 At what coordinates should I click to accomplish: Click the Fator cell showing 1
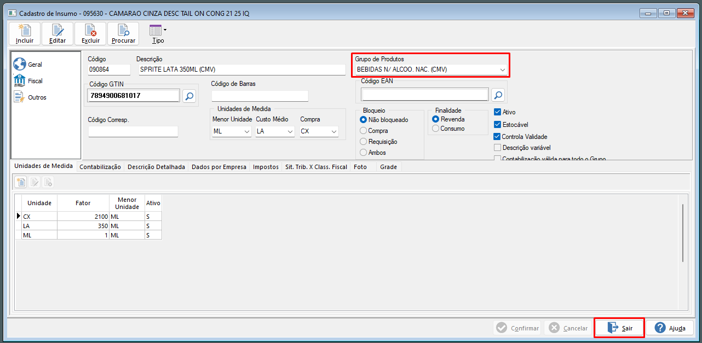pos(83,235)
